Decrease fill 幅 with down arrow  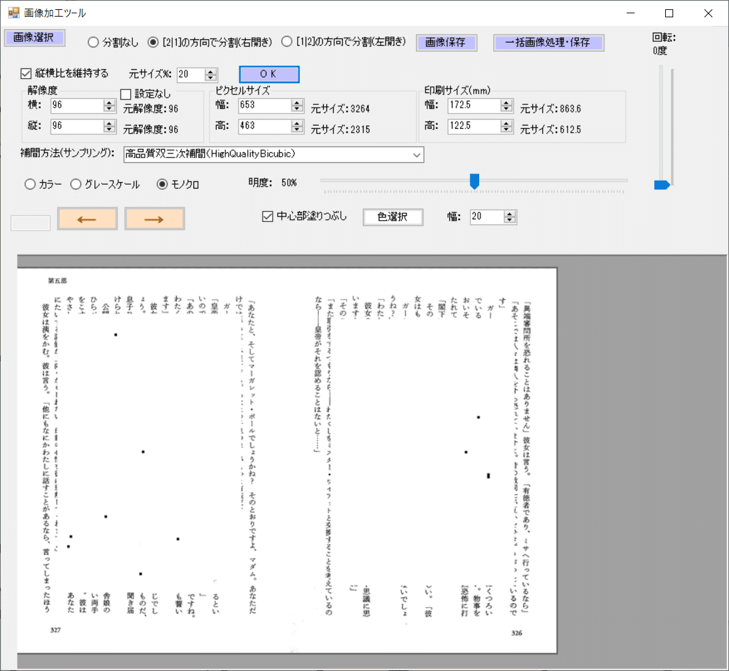pyautogui.click(x=510, y=220)
